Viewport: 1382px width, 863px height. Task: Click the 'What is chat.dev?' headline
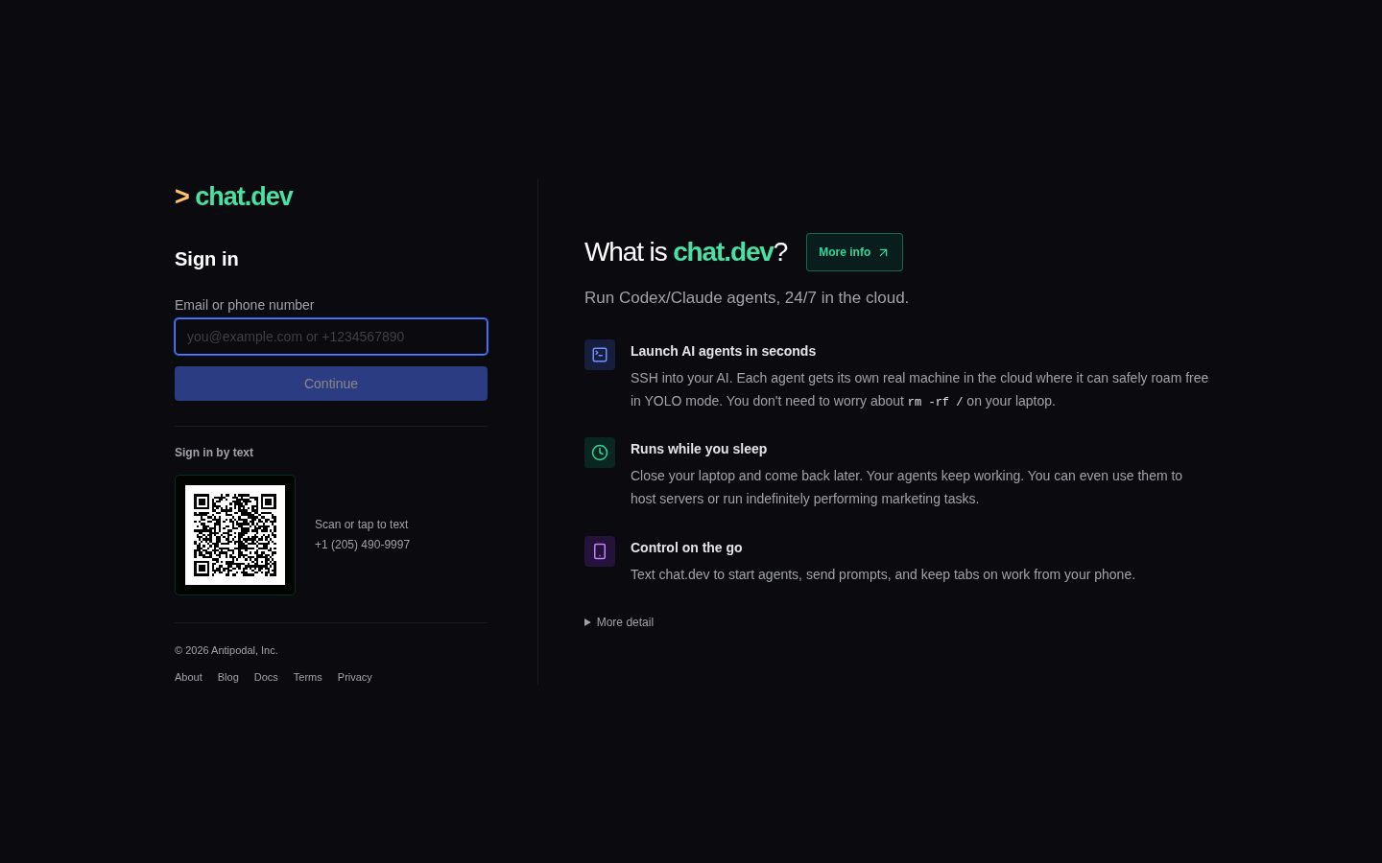[x=685, y=252]
